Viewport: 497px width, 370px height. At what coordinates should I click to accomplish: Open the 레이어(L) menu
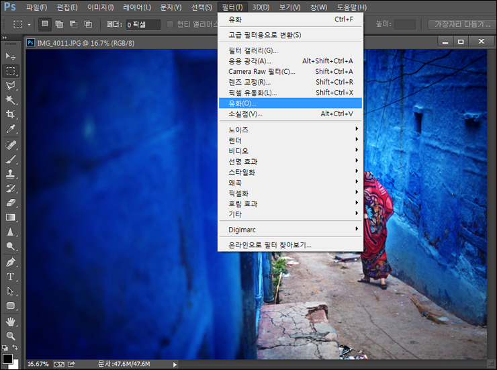pos(136,7)
